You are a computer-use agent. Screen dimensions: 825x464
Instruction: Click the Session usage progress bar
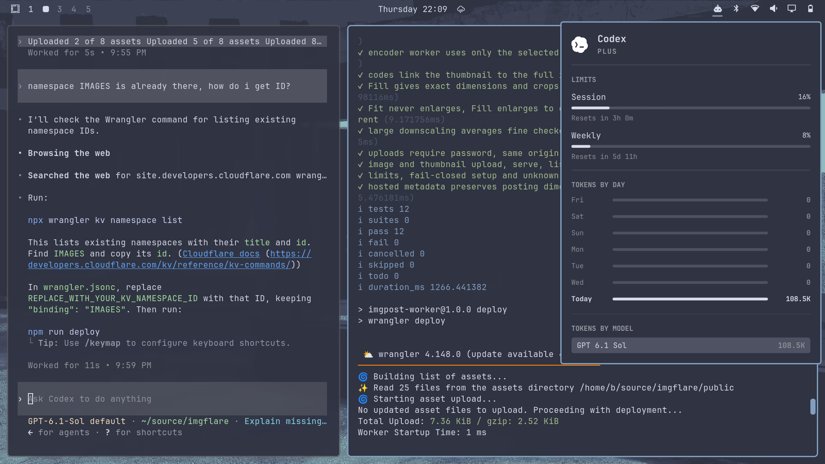[691, 108]
